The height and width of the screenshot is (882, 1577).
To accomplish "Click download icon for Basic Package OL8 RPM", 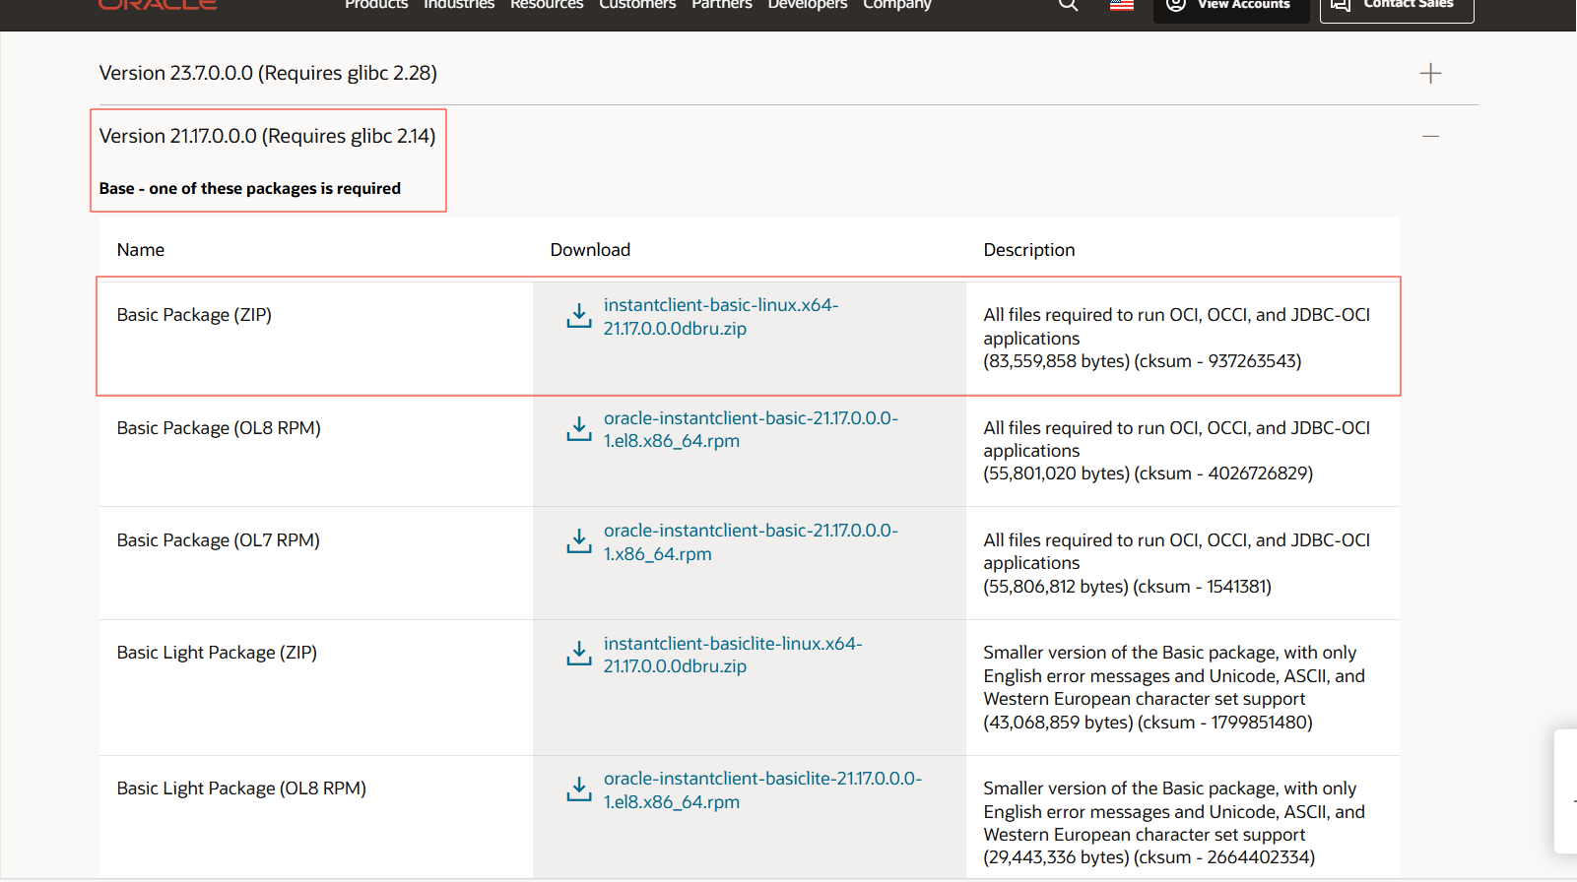I will point(579,429).
